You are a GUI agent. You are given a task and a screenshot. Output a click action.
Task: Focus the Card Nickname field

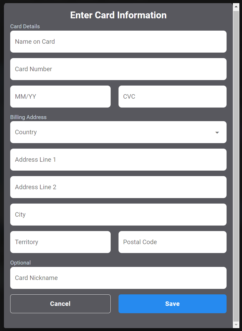tap(118, 278)
